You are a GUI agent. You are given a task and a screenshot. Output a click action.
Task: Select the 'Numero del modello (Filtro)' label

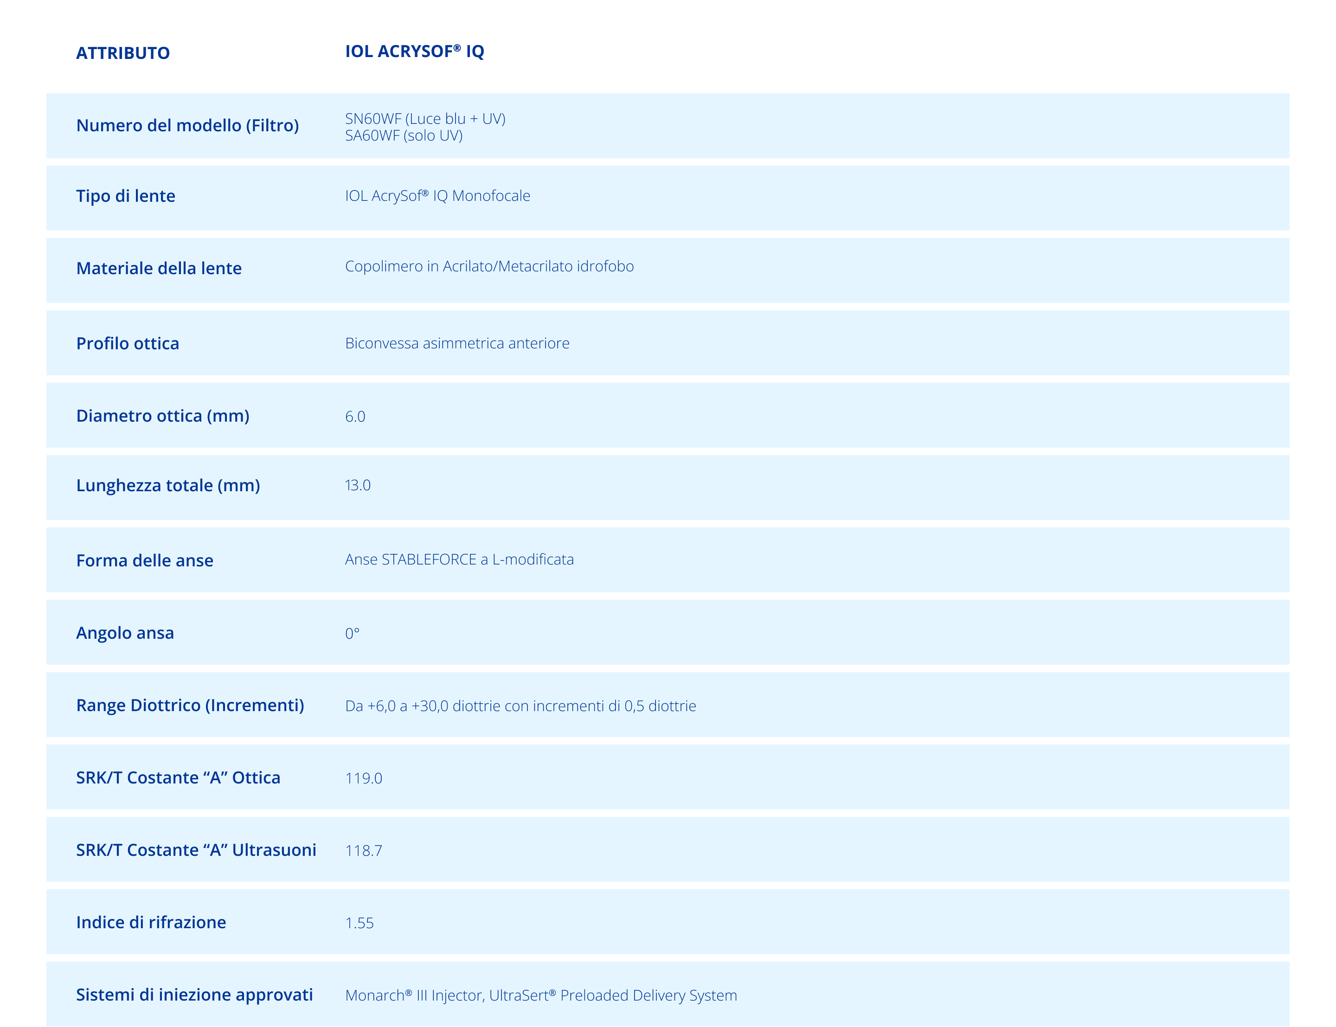point(187,125)
